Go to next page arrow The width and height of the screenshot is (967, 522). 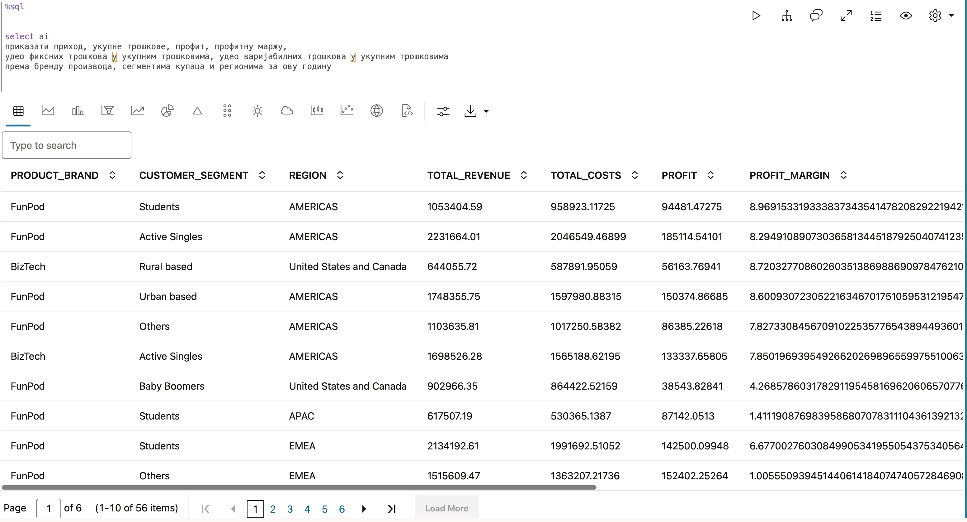point(364,509)
